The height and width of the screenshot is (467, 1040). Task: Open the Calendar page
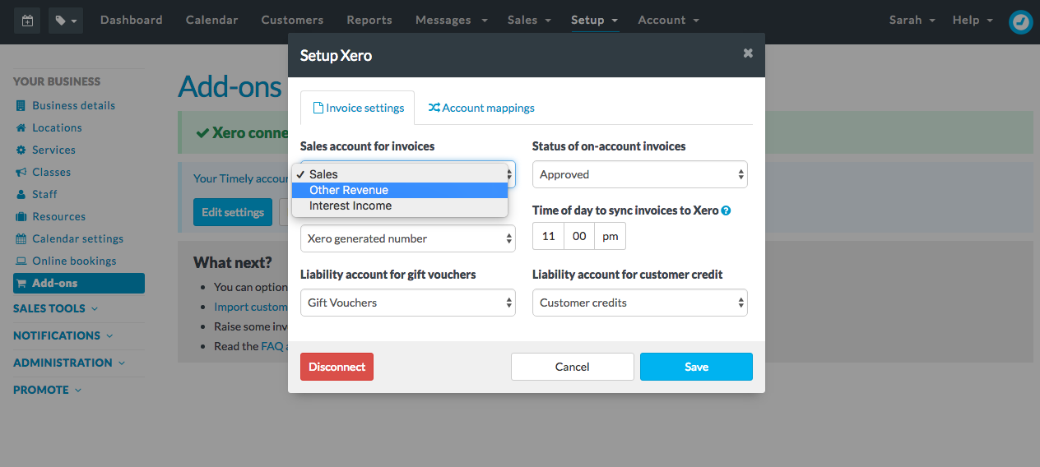click(212, 20)
